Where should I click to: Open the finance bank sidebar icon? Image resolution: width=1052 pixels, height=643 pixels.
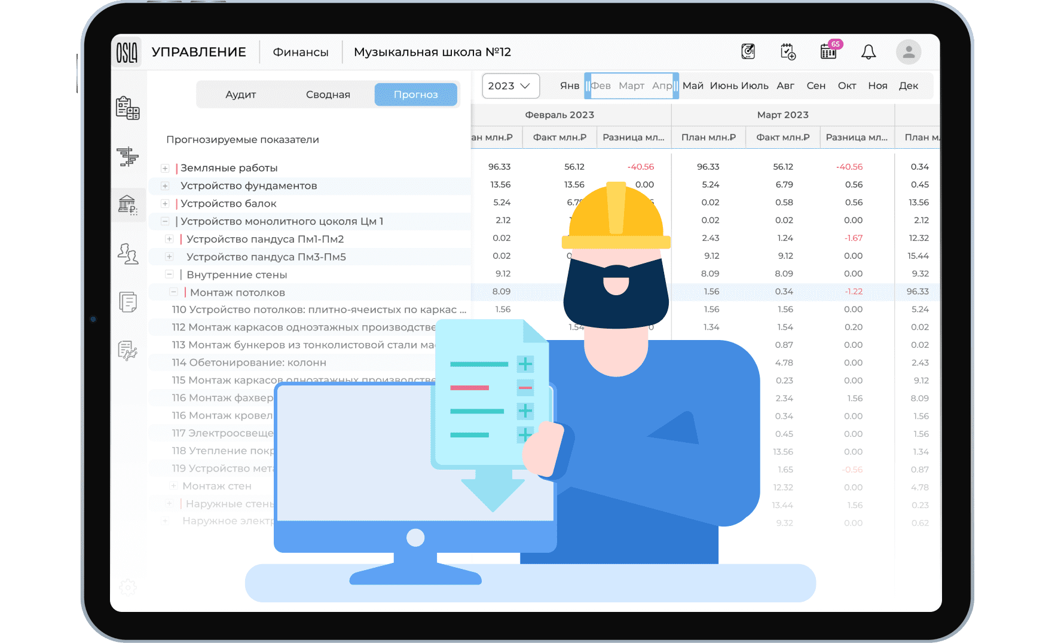127,205
